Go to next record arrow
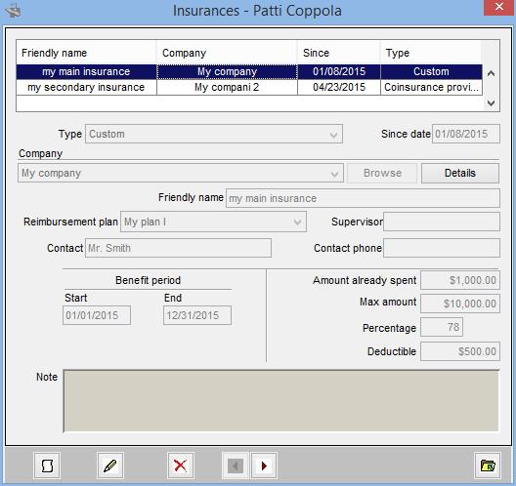 pos(264,466)
